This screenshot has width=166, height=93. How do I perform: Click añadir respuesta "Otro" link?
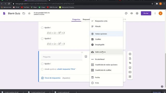click(x=66, y=69)
